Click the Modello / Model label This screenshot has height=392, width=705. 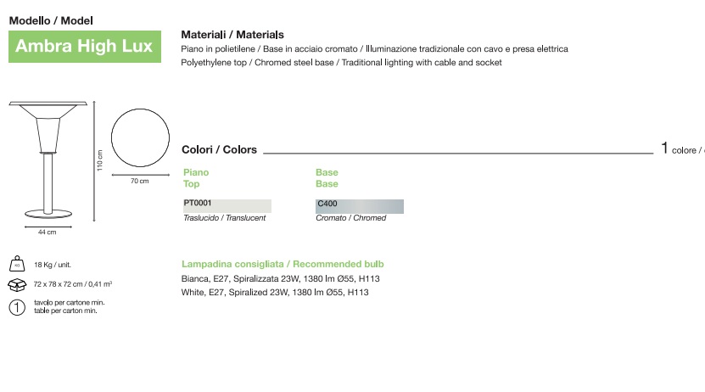tap(51, 20)
